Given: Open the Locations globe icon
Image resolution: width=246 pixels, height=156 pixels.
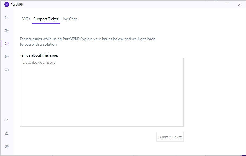Looking at the screenshot, I should point(7,30).
